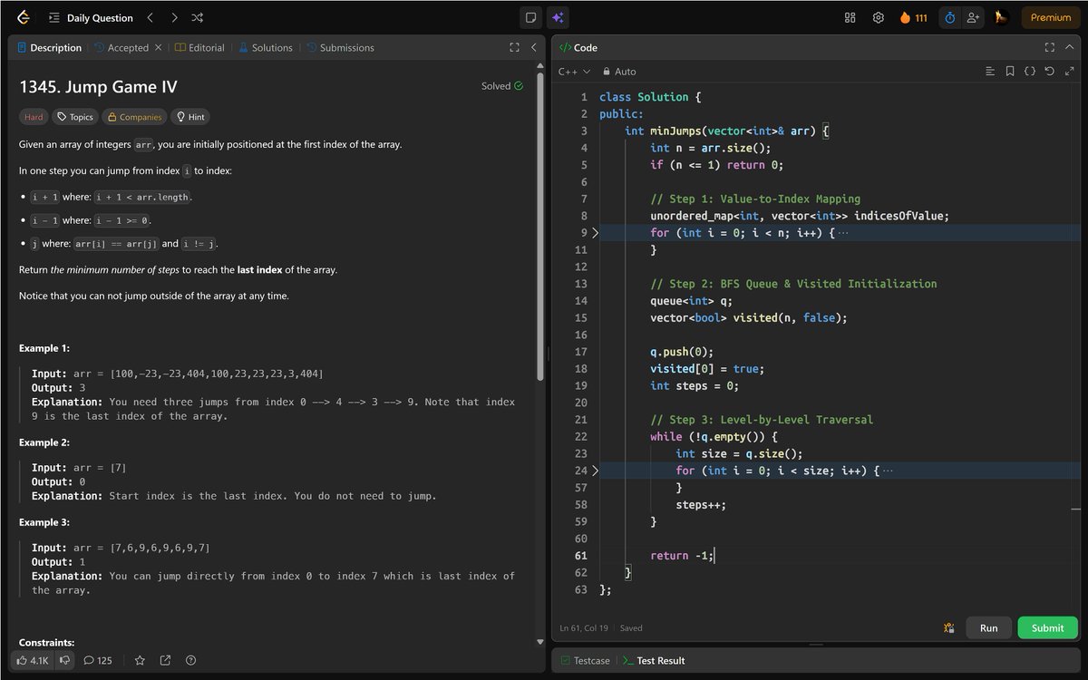Open the C++ language dropdown

point(574,71)
